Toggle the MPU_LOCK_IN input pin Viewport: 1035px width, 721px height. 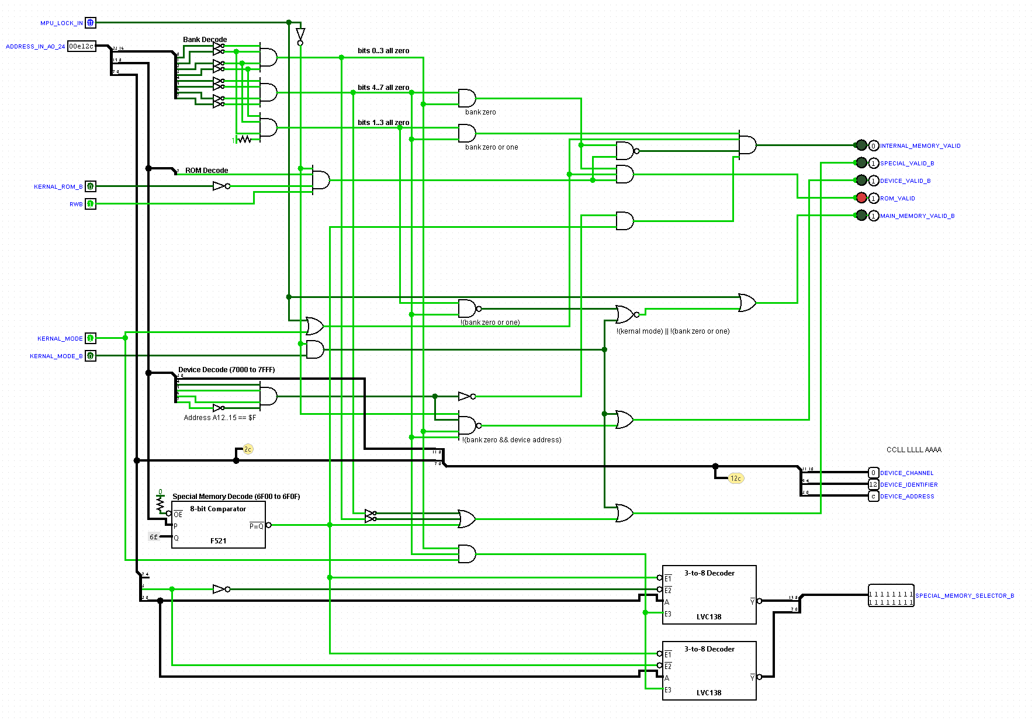90,23
